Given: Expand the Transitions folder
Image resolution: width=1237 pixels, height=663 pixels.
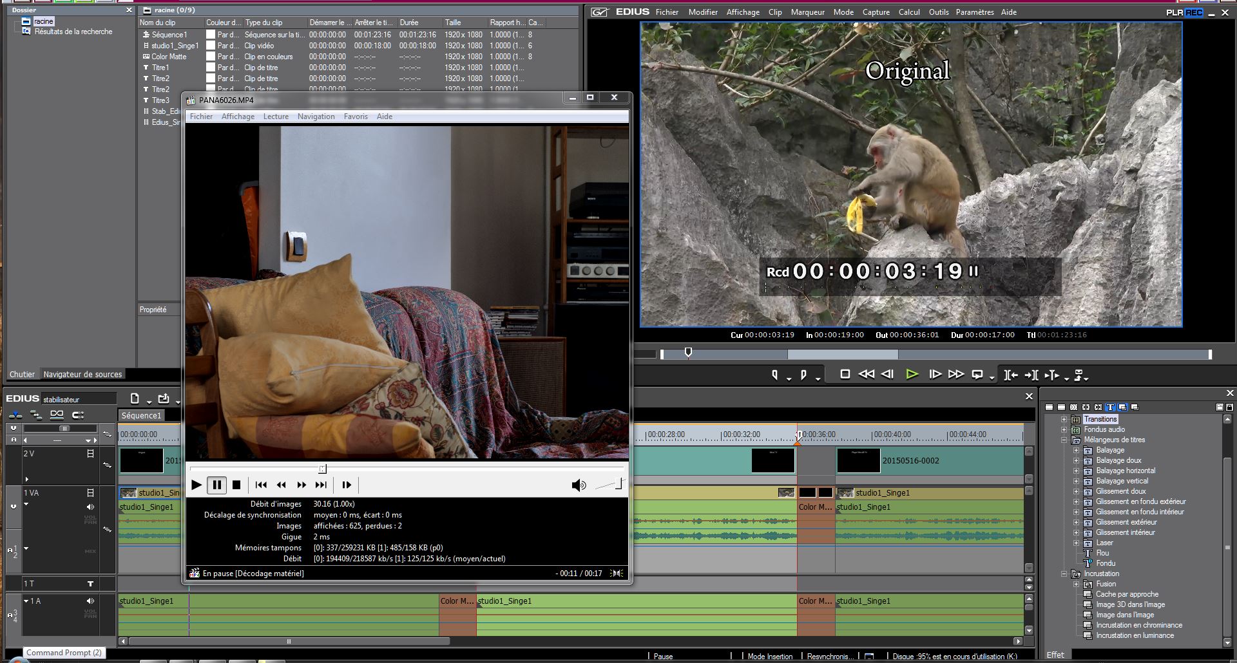Looking at the screenshot, I should (1064, 419).
